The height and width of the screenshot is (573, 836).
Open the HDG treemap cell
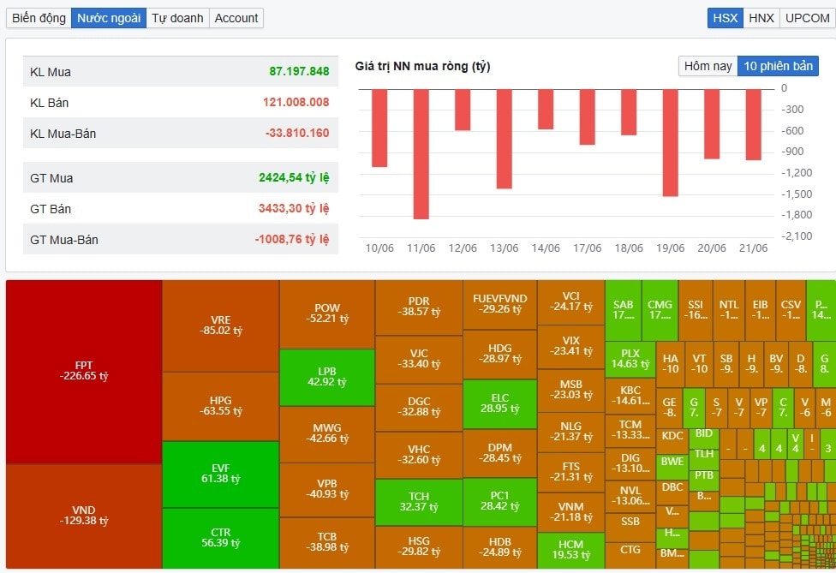500,354
